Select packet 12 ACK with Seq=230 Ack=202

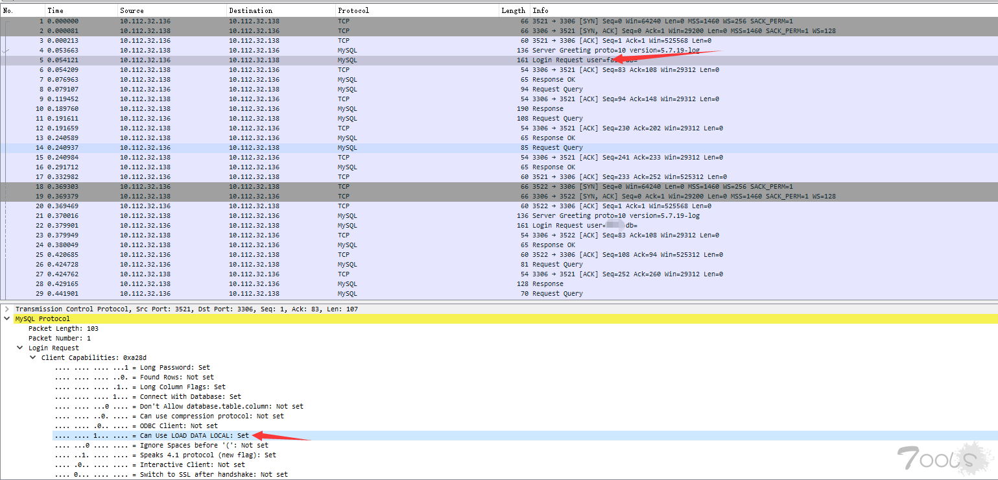499,128
